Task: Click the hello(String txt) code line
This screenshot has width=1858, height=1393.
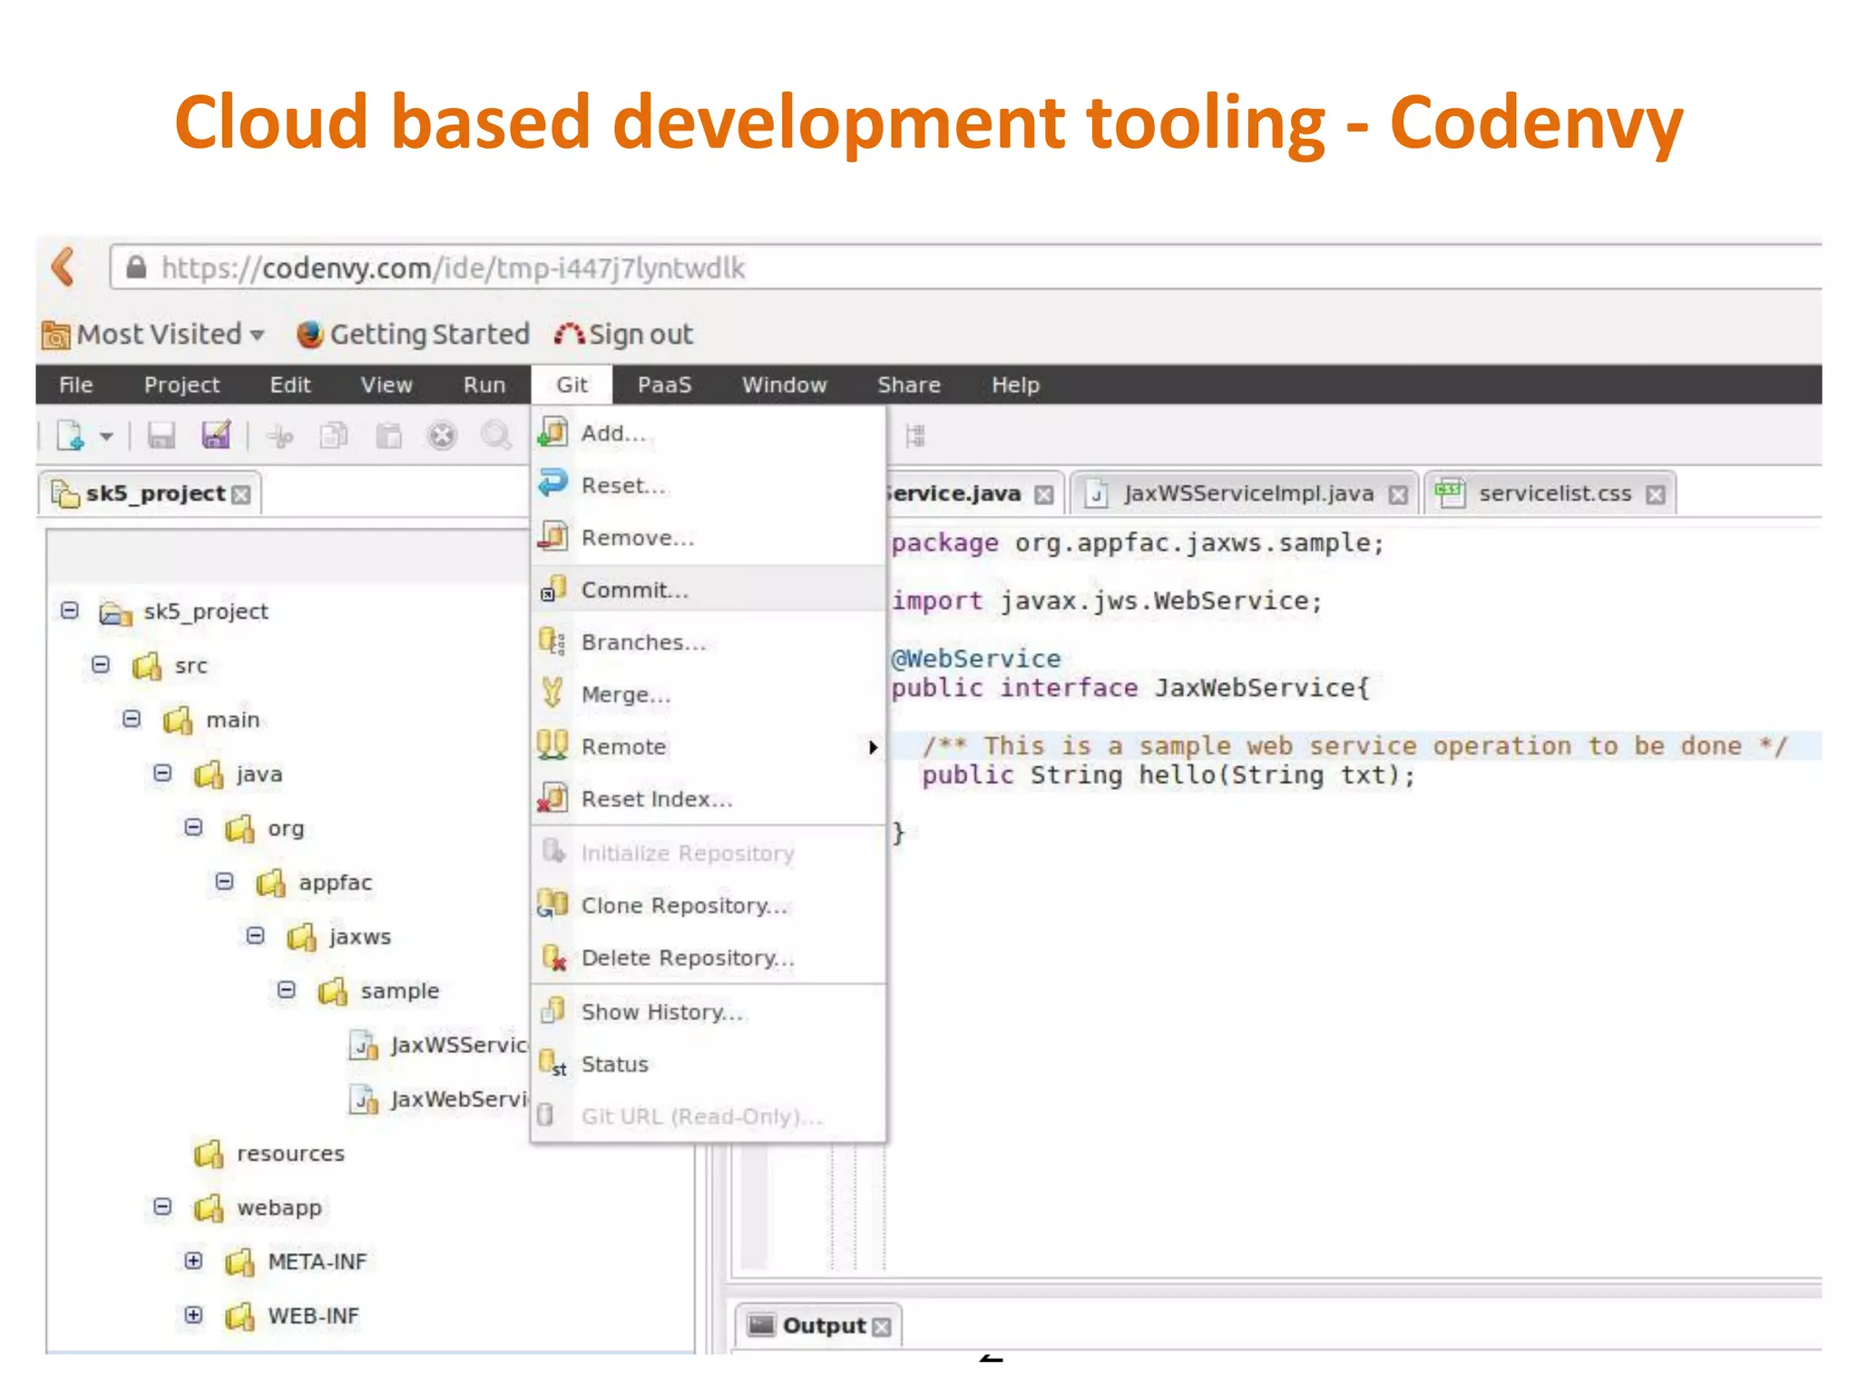Action: [1168, 775]
